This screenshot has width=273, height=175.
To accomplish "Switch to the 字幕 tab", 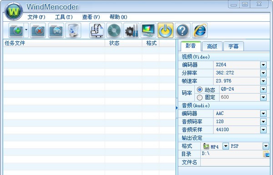I will click(x=233, y=46).
